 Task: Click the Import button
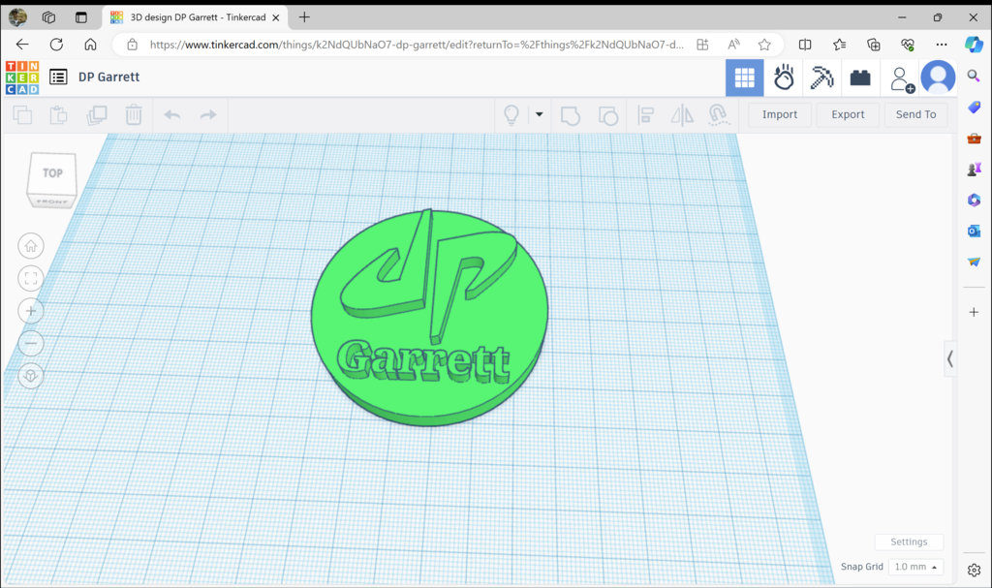[780, 114]
